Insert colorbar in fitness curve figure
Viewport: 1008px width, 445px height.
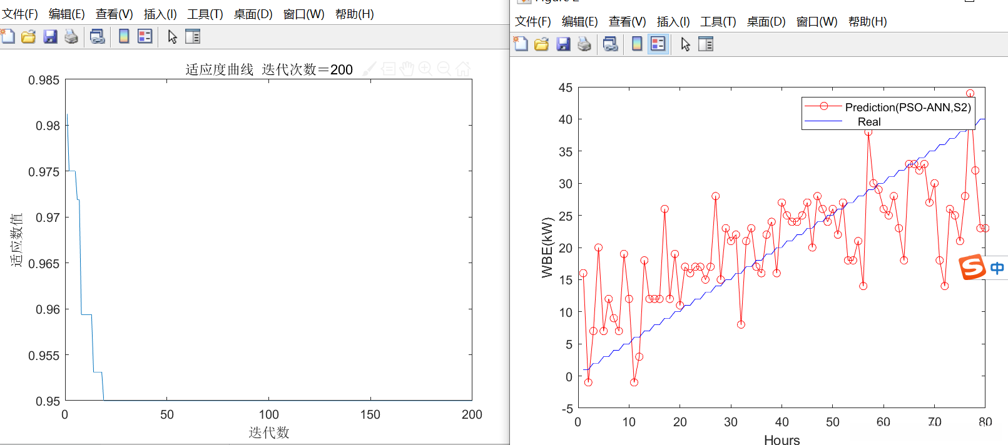pyautogui.click(x=124, y=36)
